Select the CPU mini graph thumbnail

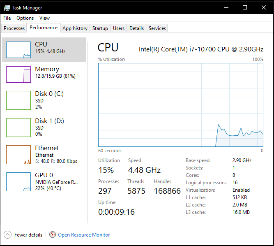(18, 49)
